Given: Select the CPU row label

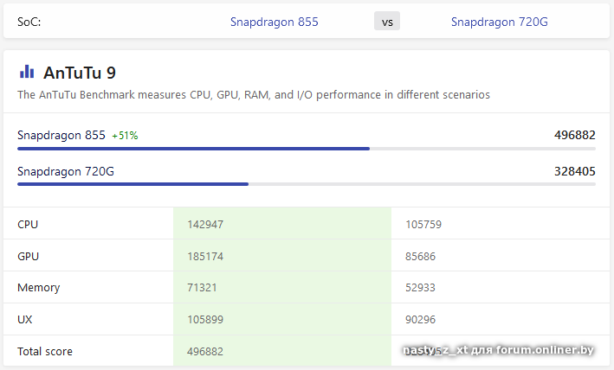Looking at the screenshot, I should click(x=28, y=225).
